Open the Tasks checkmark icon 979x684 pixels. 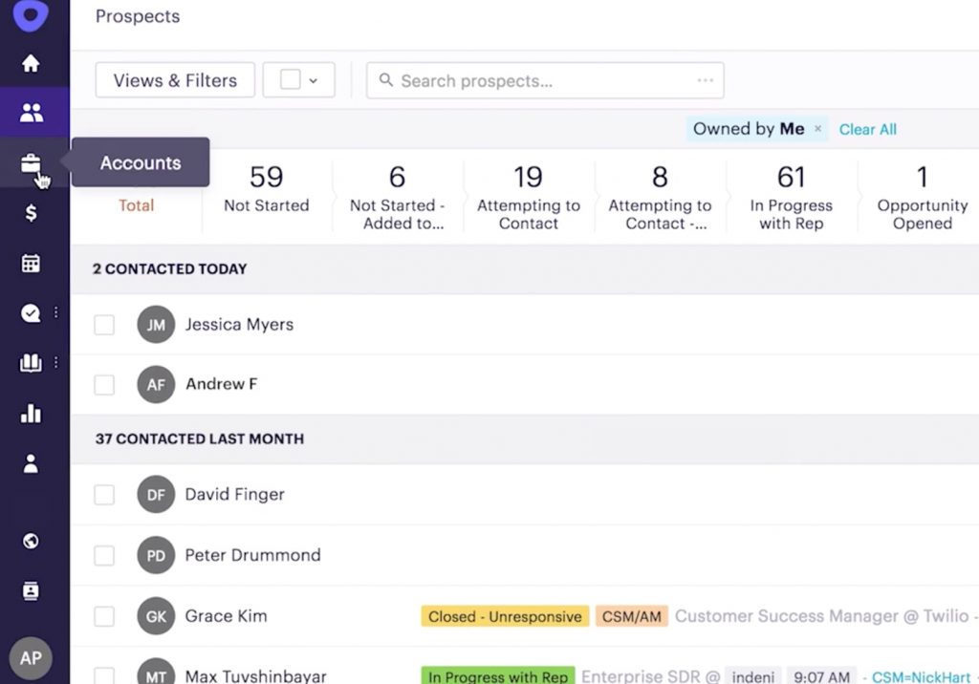32,312
